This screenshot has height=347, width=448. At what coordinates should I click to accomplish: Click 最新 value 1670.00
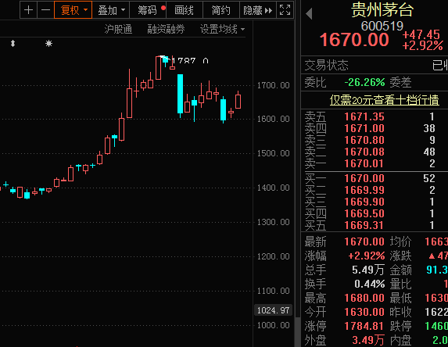click(364, 241)
